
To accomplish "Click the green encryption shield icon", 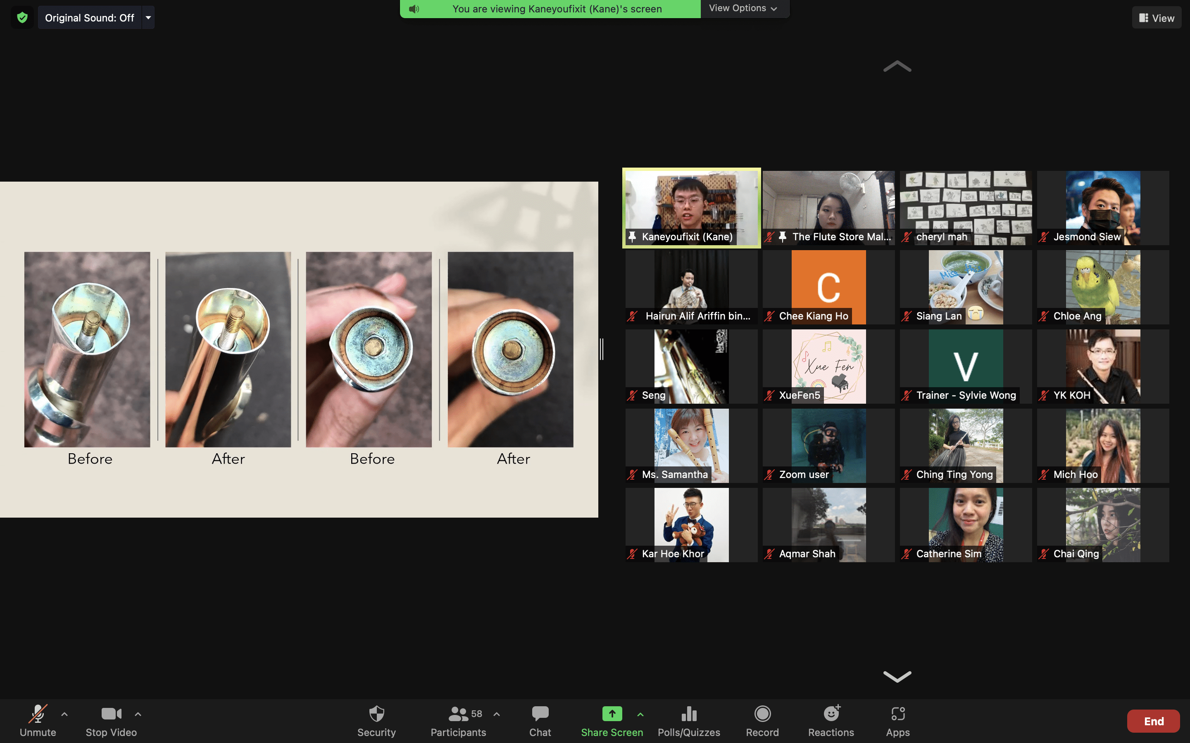I will 22,18.
